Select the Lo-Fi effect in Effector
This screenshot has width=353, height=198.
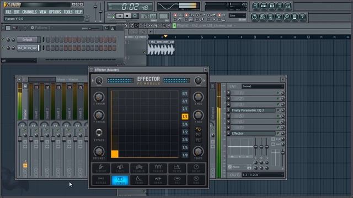pyautogui.click(x=120, y=168)
